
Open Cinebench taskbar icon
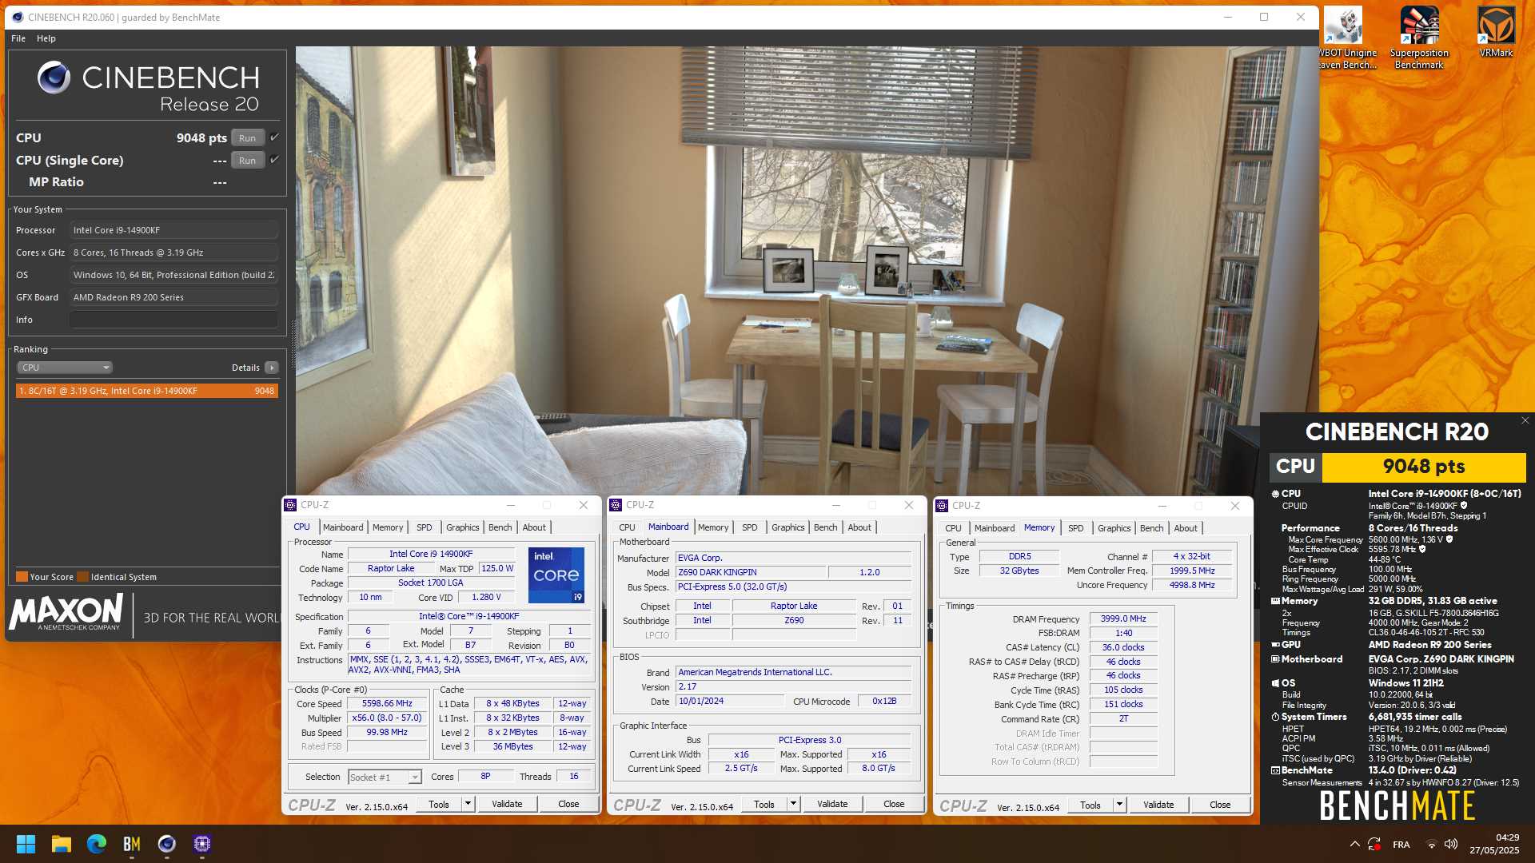(x=167, y=844)
